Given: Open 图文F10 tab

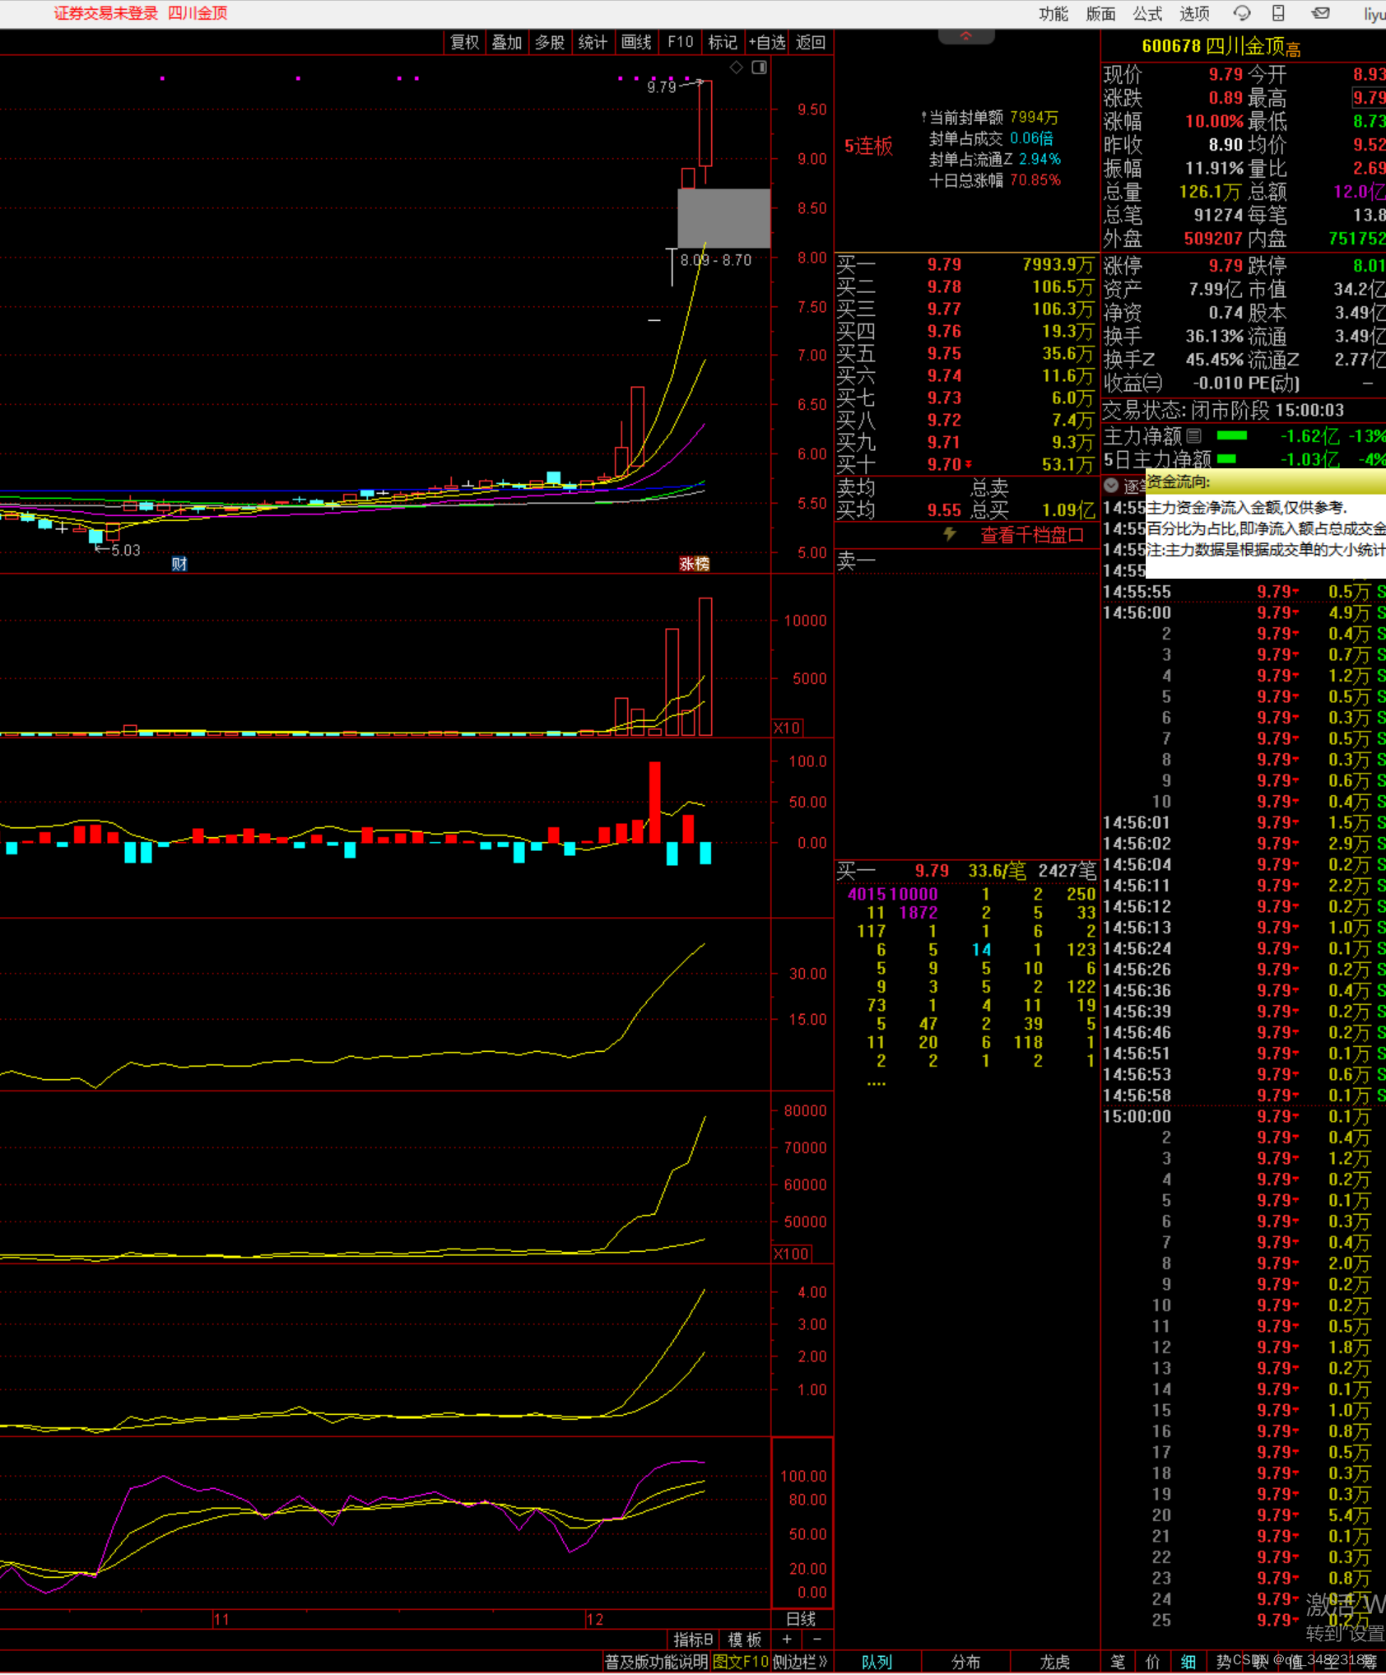Looking at the screenshot, I should pyautogui.click(x=741, y=1662).
